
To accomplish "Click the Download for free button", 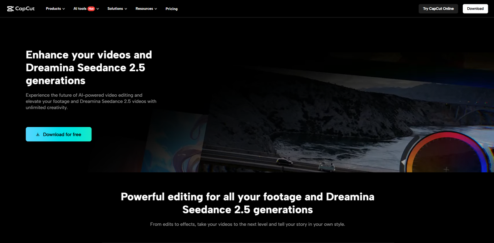I will point(59,134).
